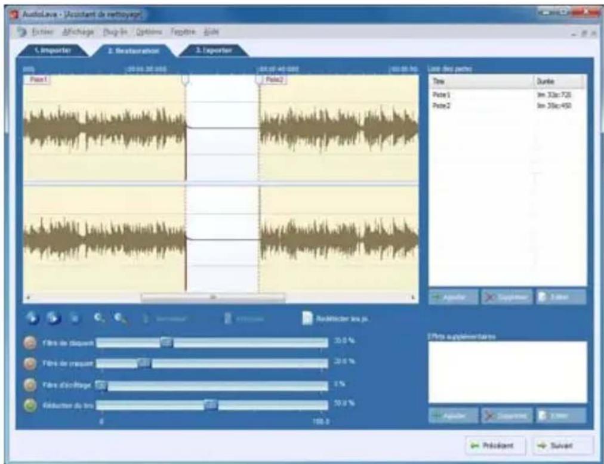This screenshot has height=464, width=604.
Task: Click the stop playback icon in the toolbar
Action: [x=75, y=318]
